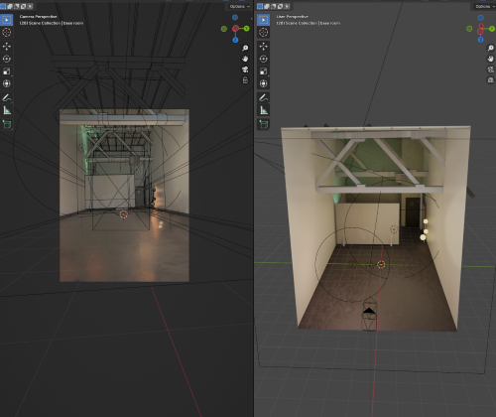
Task: Activate Cursor tool in User Perspective viewport
Action: click(263, 33)
